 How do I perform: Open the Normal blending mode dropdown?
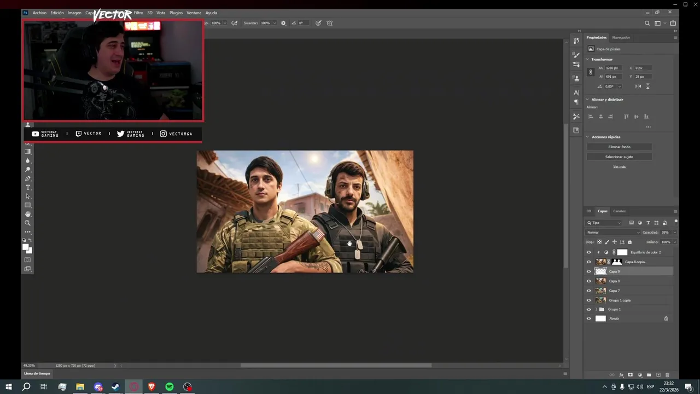pos(613,233)
